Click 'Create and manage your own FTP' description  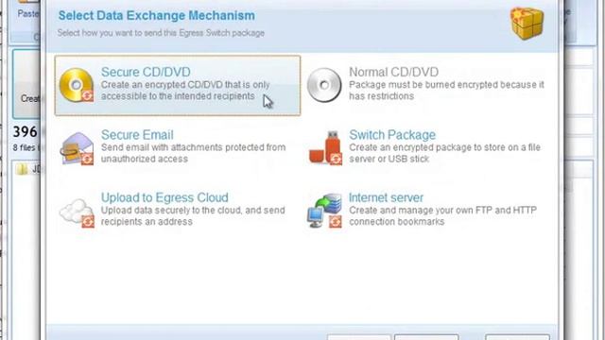click(442, 216)
